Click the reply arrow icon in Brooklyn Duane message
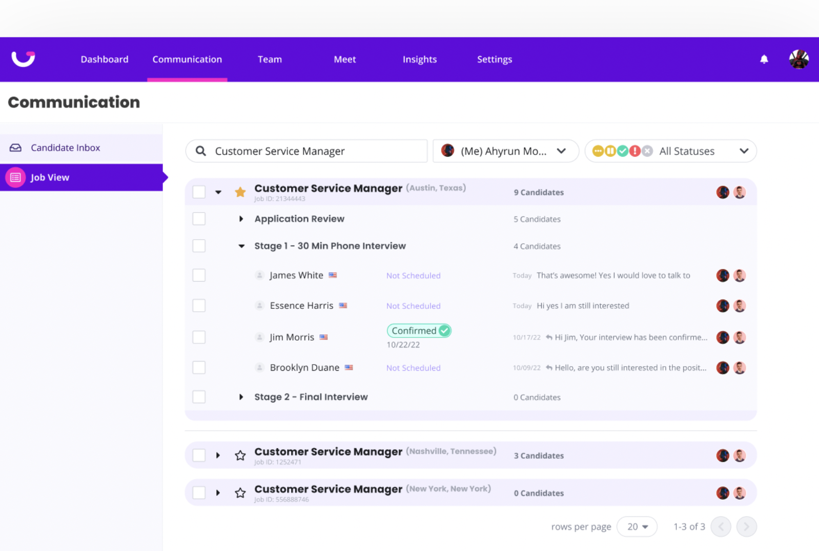Viewport: 819px width, 551px height. (549, 368)
